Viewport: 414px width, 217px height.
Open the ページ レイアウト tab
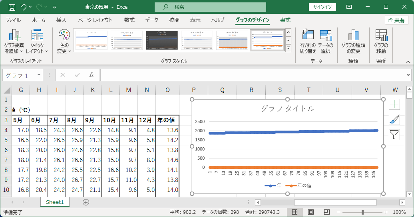pyautogui.click(x=96, y=20)
